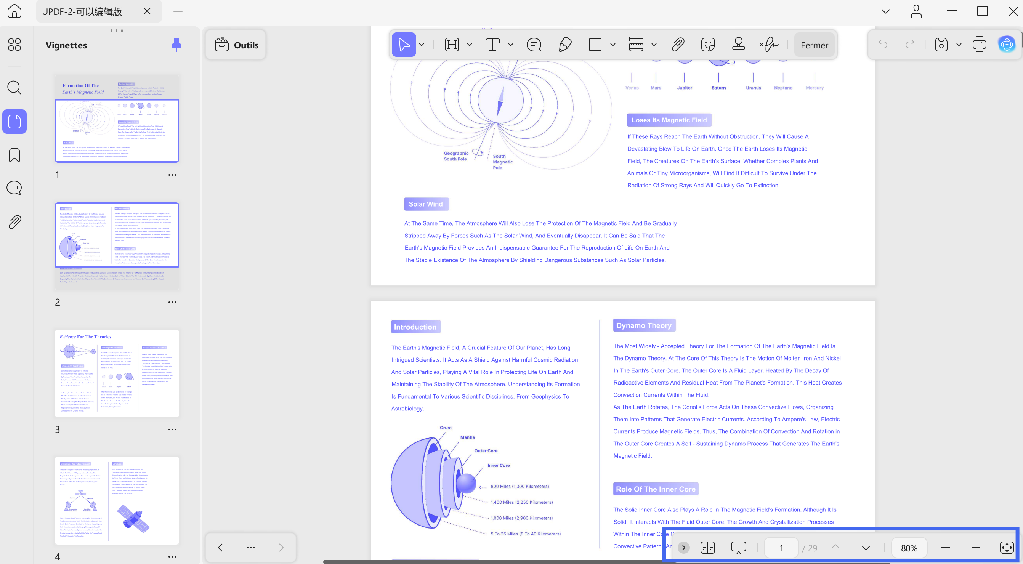Image resolution: width=1023 pixels, height=564 pixels.
Task: Go to next tool group arrow
Action: [x=281, y=548]
